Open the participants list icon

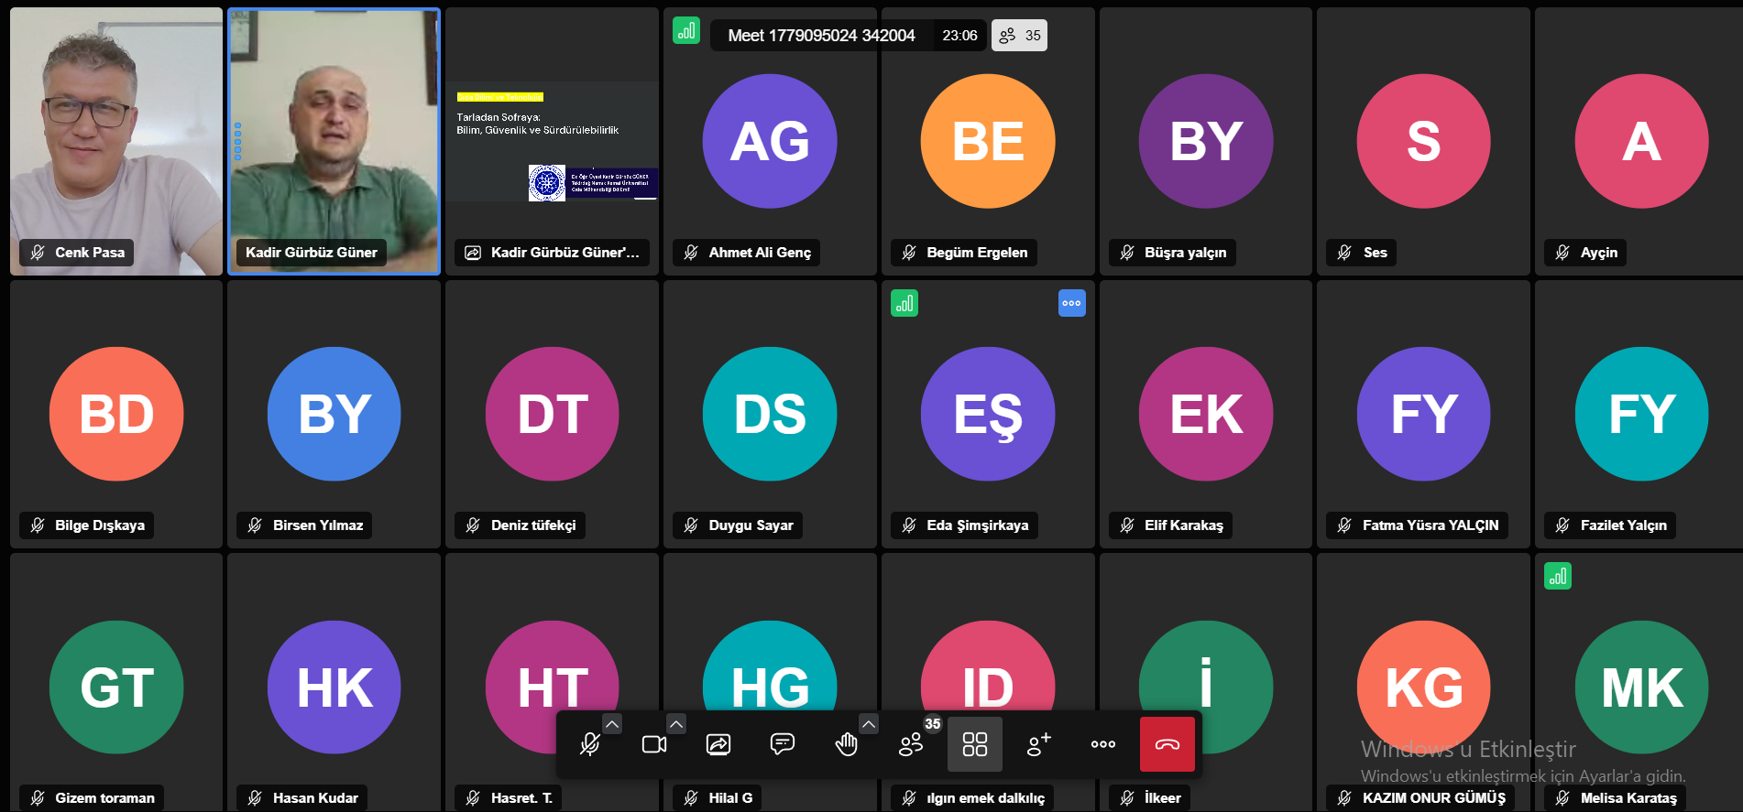(911, 744)
